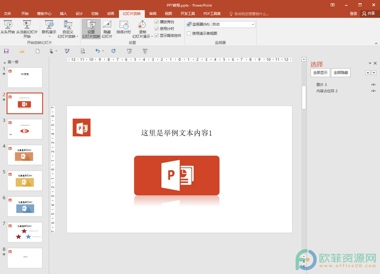Select the large PowerPoint logo picture on slide
This screenshot has height=274, width=380.
176,175
